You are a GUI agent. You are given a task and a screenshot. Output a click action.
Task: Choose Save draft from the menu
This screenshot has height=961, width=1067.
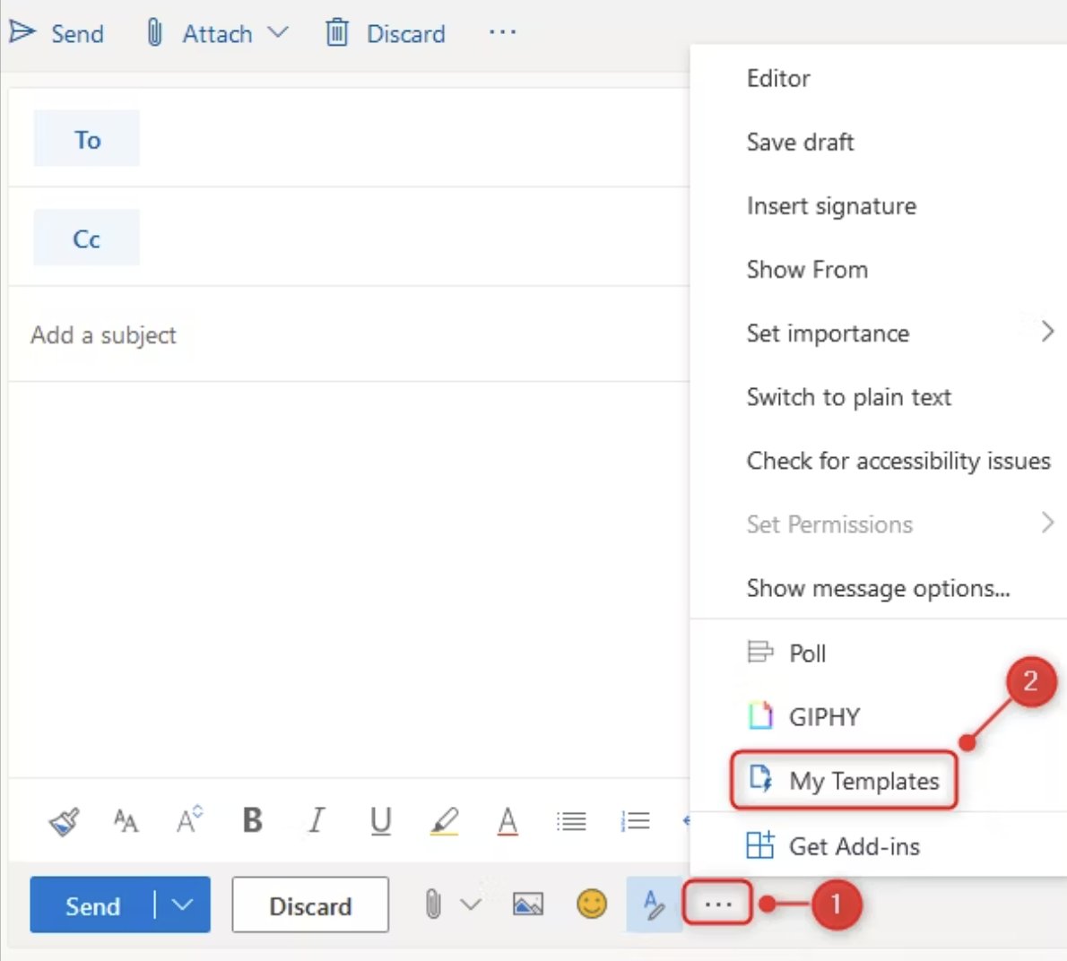[799, 142]
